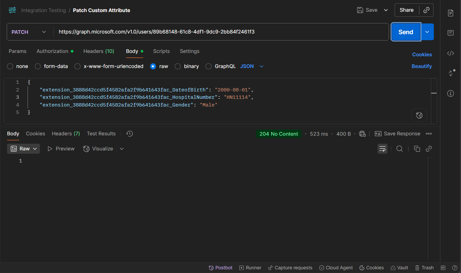Click the Beautify link
The width and height of the screenshot is (461, 273).
click(x=421, y=66)
